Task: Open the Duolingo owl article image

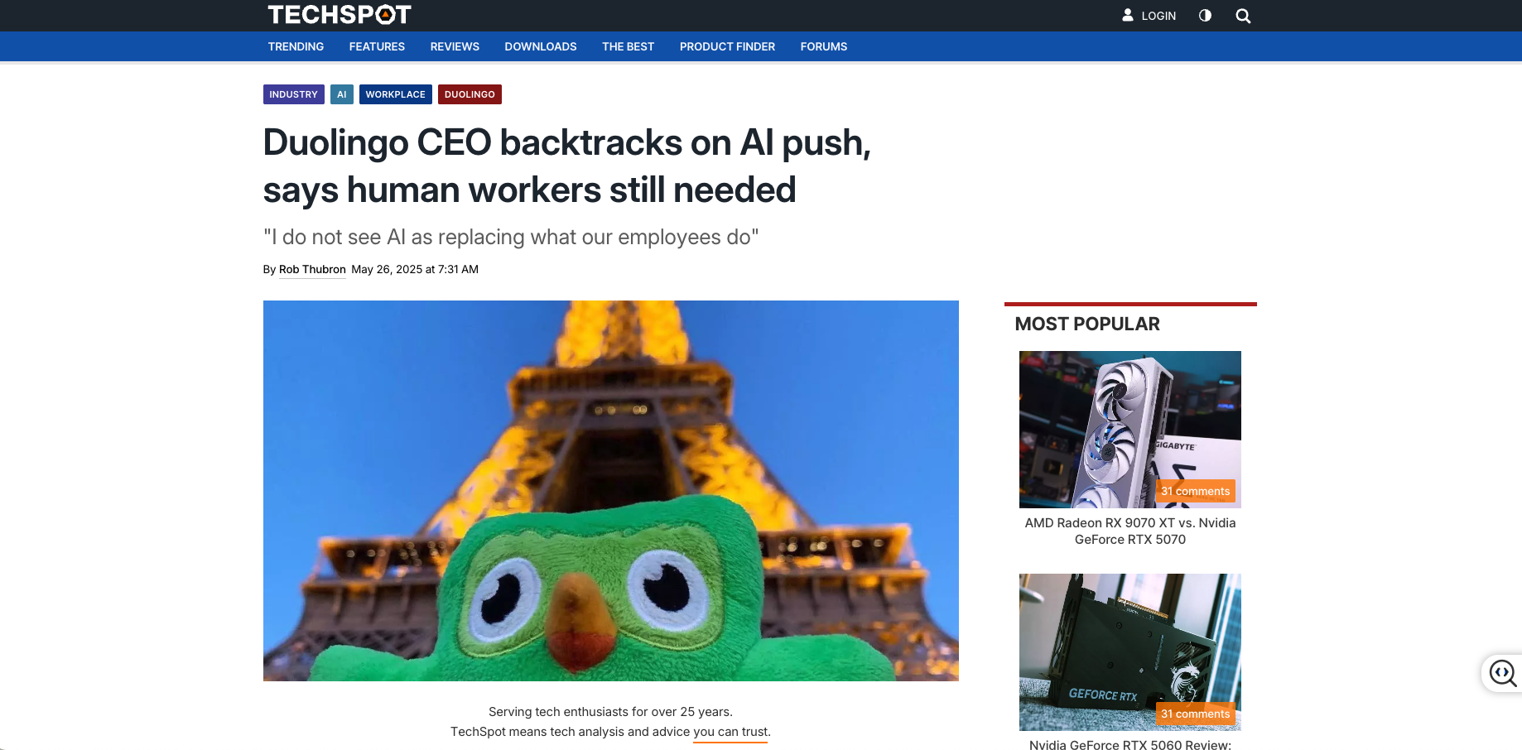Action: [x=611, y=491]
